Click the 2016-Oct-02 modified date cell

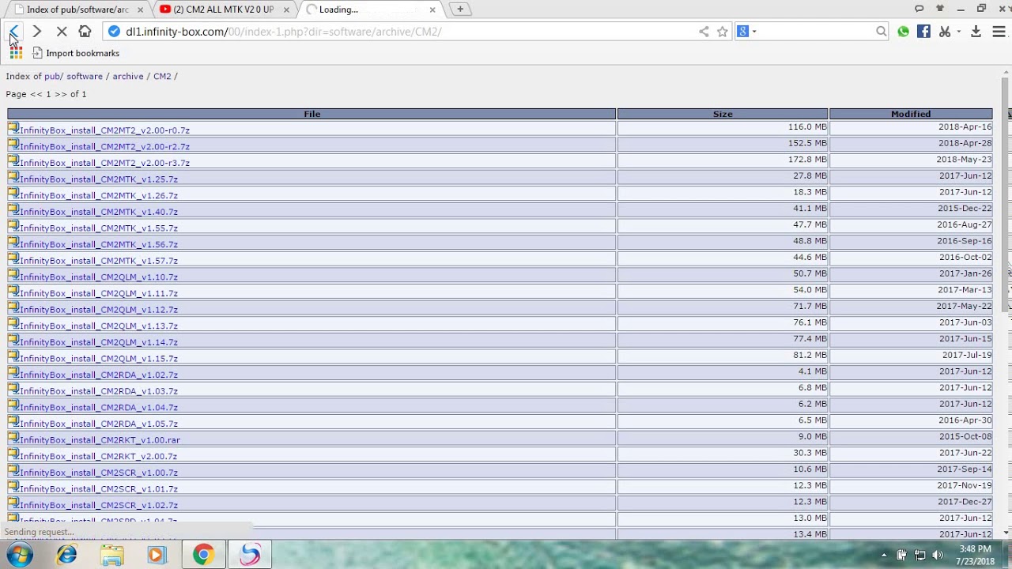pyautogui.click(x=911, y=258)
